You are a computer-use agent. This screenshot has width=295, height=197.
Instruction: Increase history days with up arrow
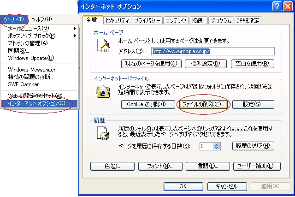(216, 145)
